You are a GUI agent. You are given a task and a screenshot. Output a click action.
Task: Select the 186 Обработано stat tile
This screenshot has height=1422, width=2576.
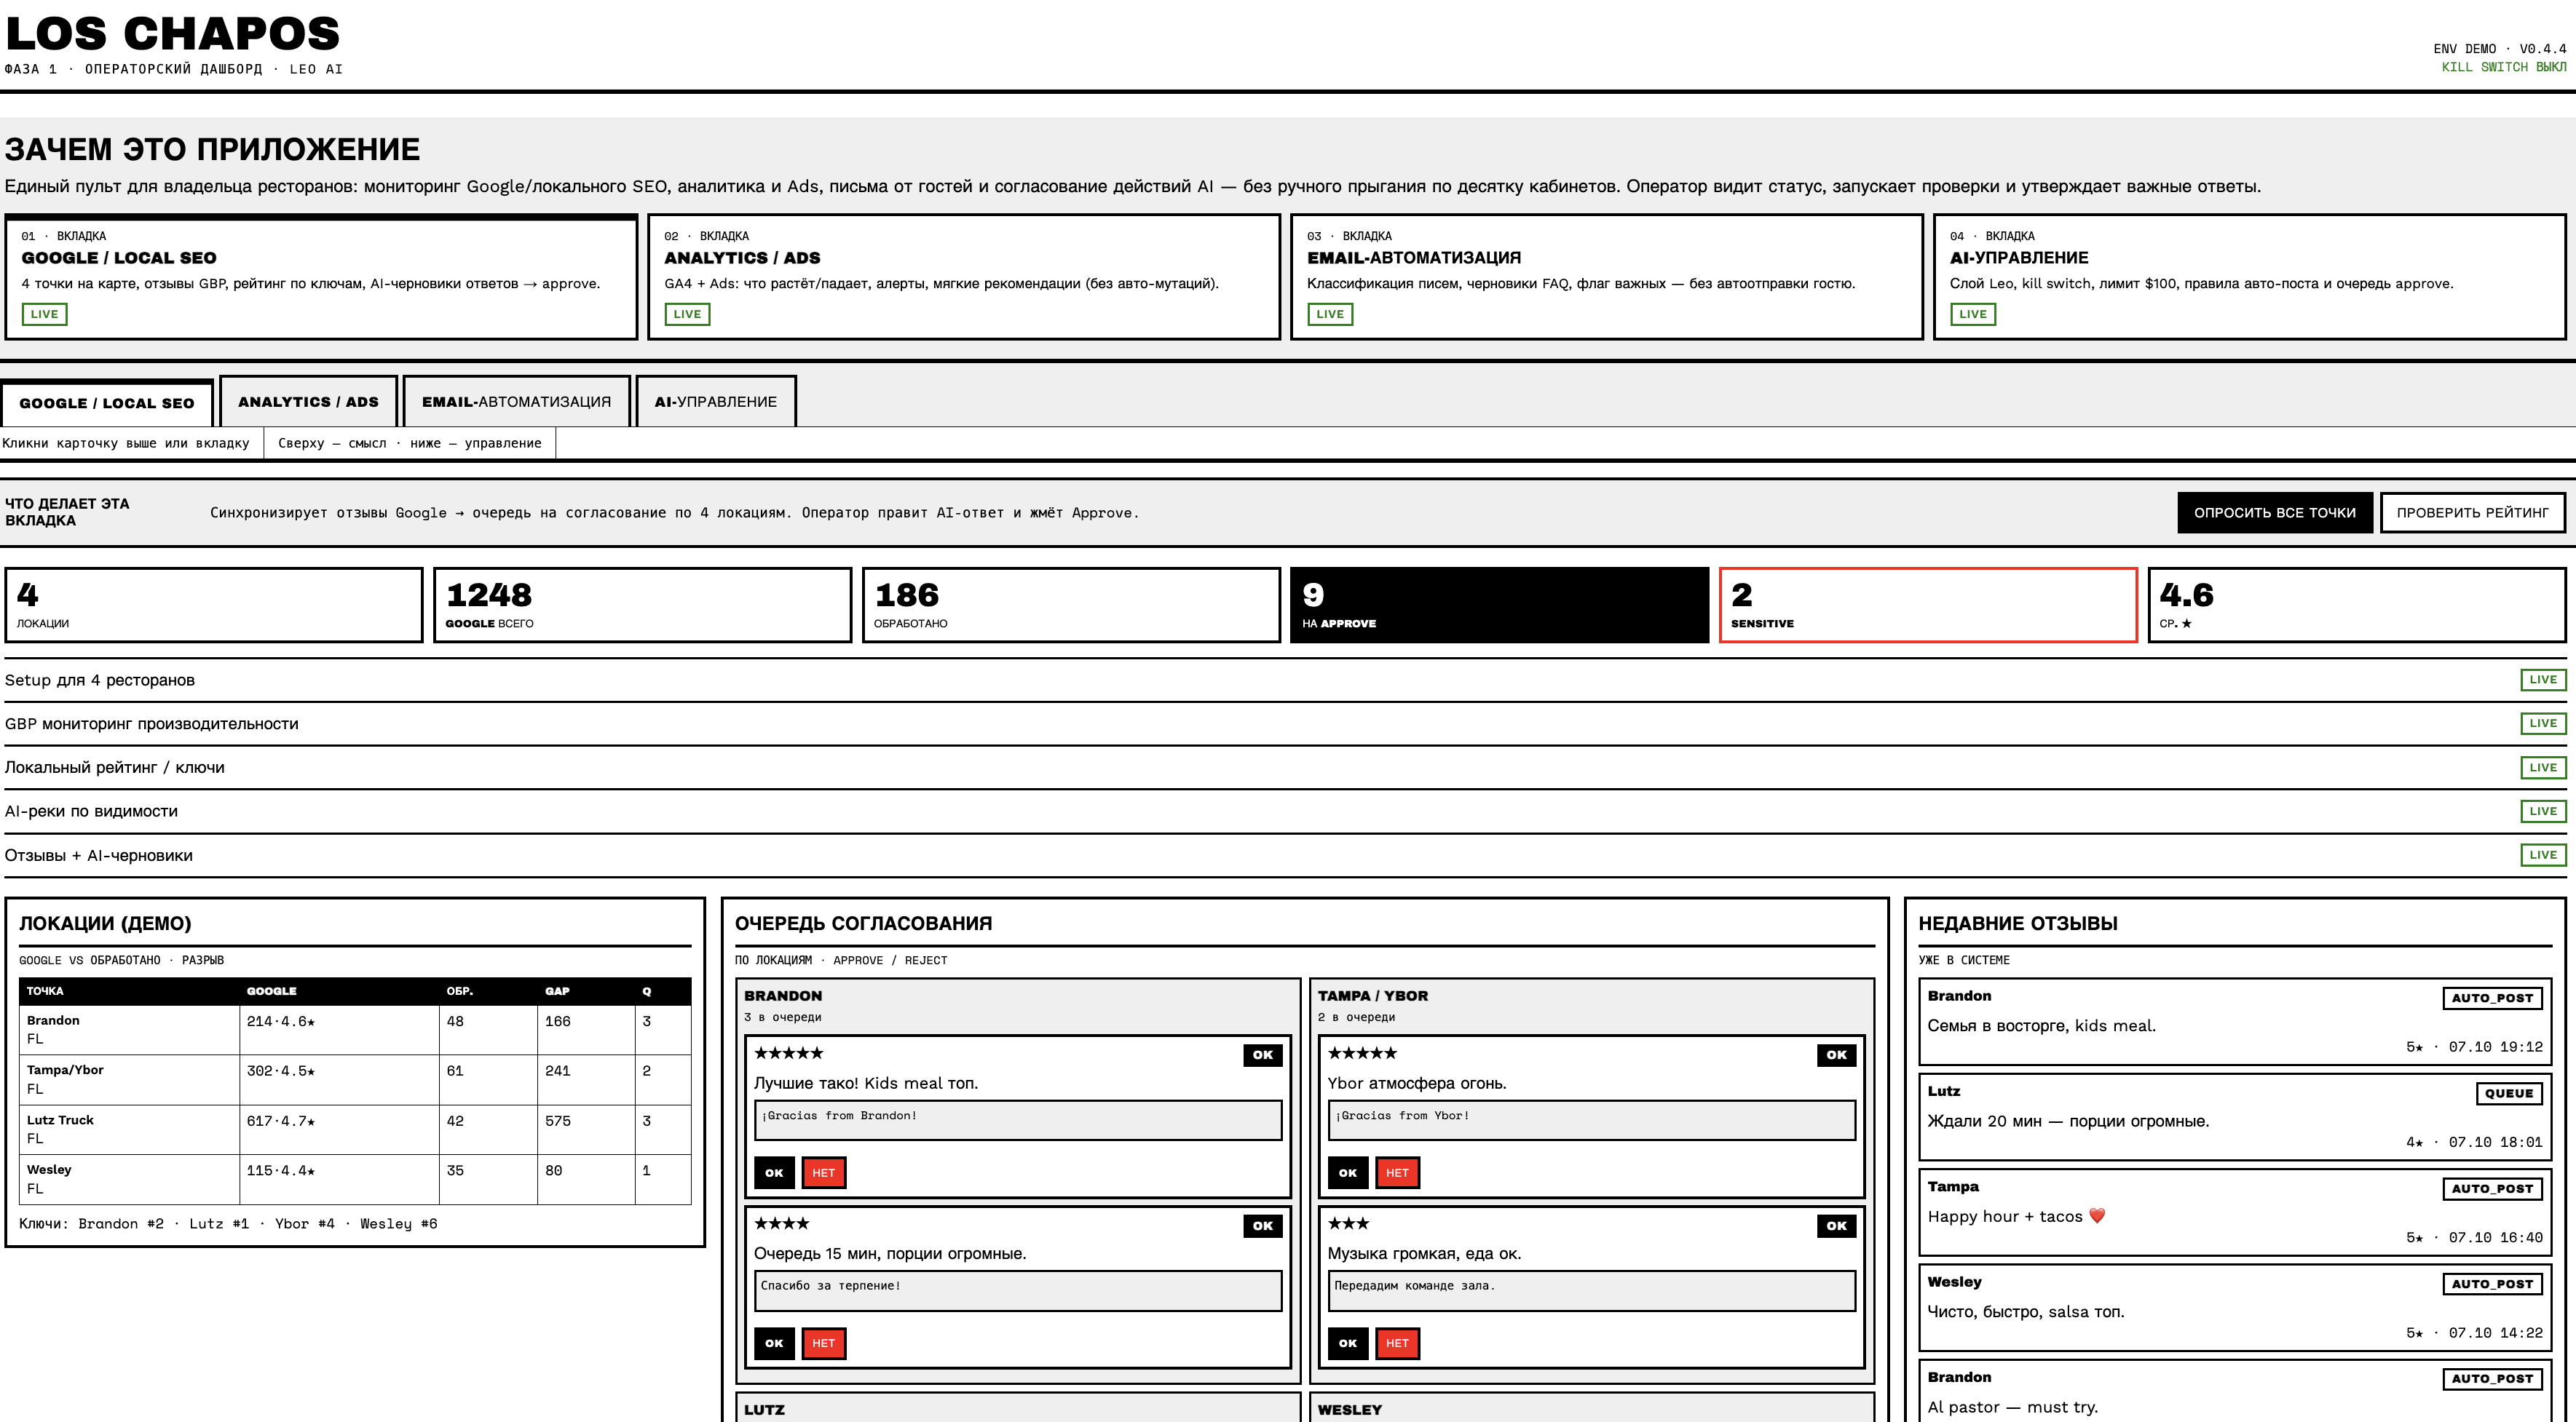click(x=1071, y=605)
